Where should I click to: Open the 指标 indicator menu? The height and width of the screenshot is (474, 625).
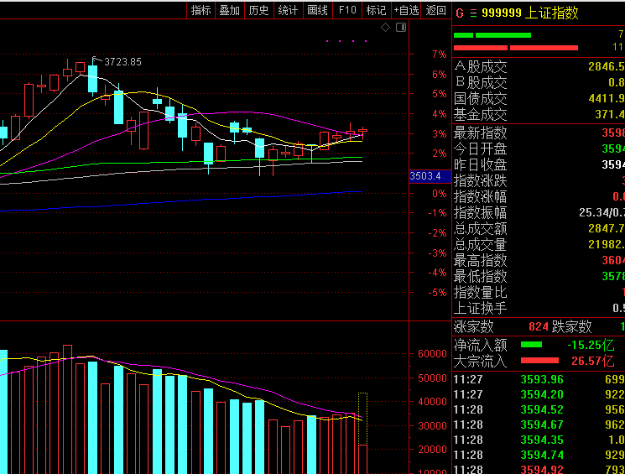coord(201,10)
